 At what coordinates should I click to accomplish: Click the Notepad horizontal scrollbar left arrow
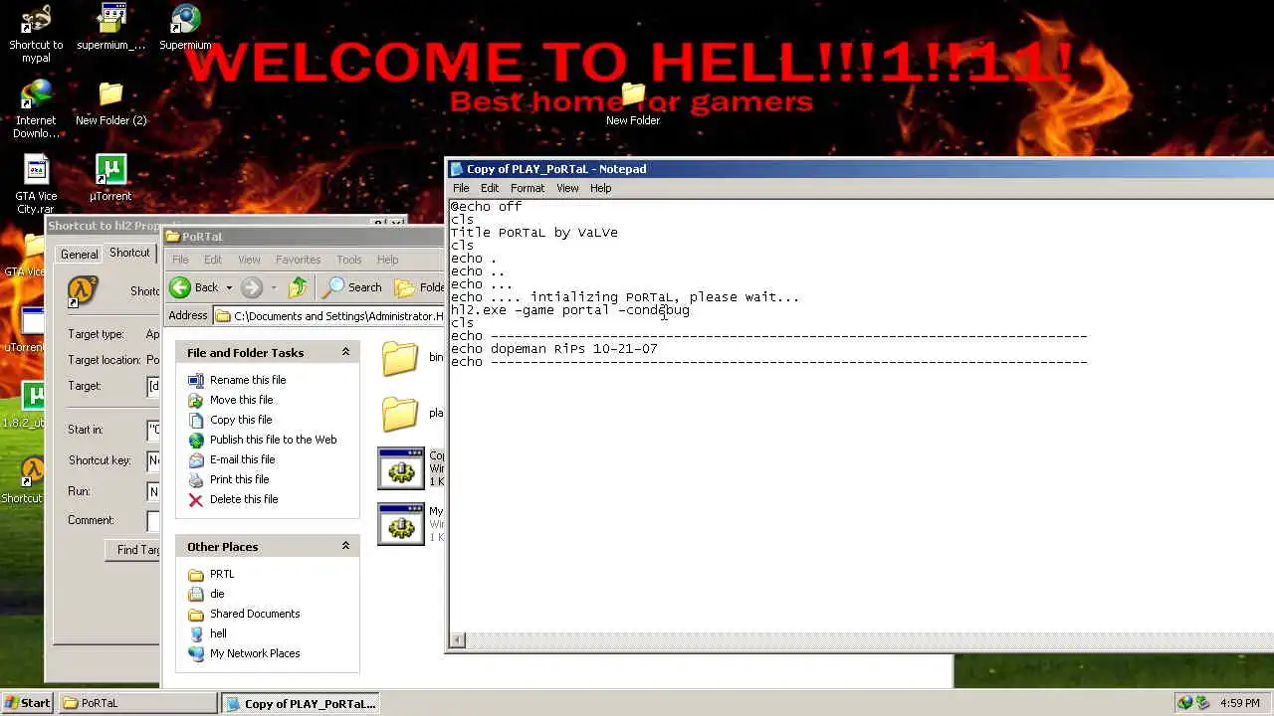(x=457, y=640)
